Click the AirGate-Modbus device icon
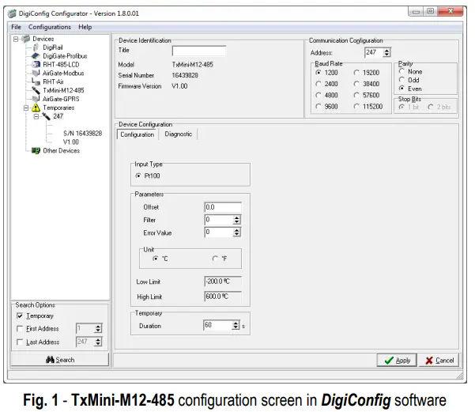Image resolution: width=475 pixels, height=412 pixels. (x=36, y=73)
